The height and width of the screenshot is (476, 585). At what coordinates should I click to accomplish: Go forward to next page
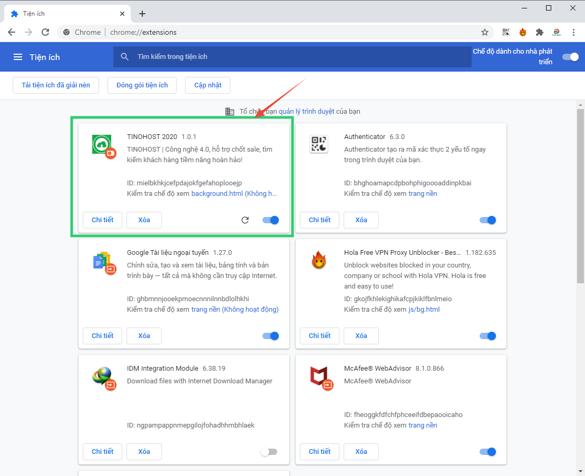[x=28, y=33]
